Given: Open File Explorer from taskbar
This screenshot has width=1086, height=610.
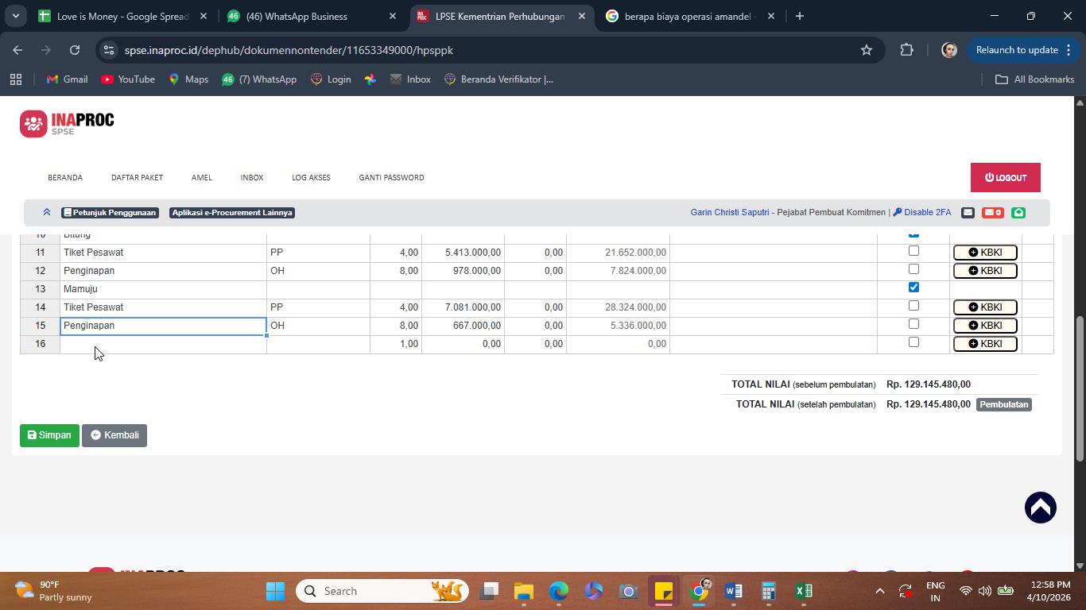Looking at the screenshot, I should (523, 591).
